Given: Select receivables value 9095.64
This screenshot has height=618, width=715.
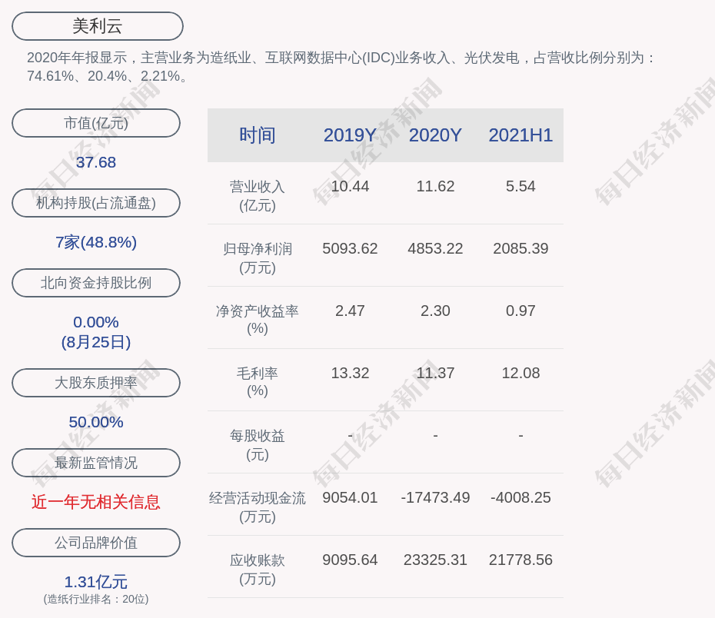Looking at the screenshot, I should point(350,560).
